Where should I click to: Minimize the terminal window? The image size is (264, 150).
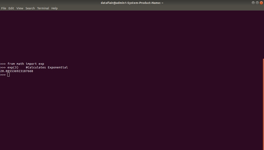pos(253,3)
